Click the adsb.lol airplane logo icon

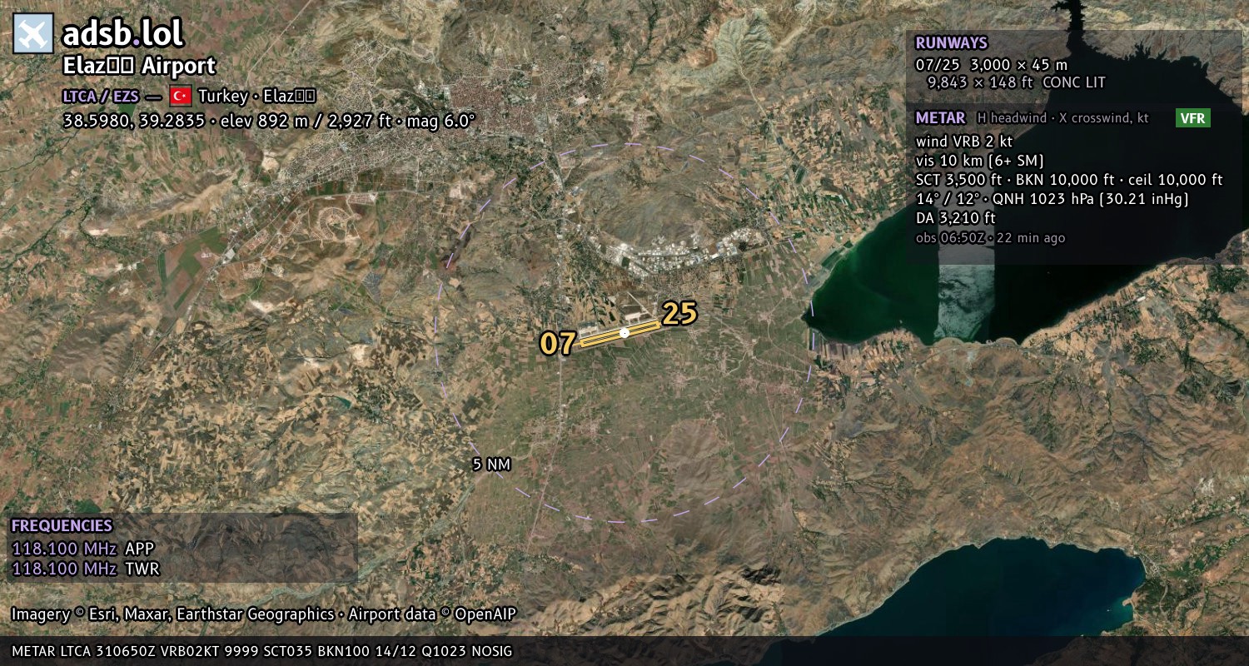click(33, 34)
